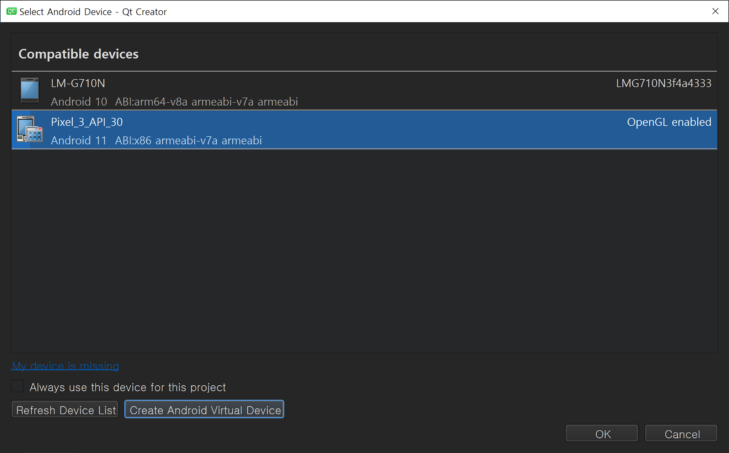The image size is (729, 453).
Task: Confirm selection with OK button
Action: (x=602, y=433)
